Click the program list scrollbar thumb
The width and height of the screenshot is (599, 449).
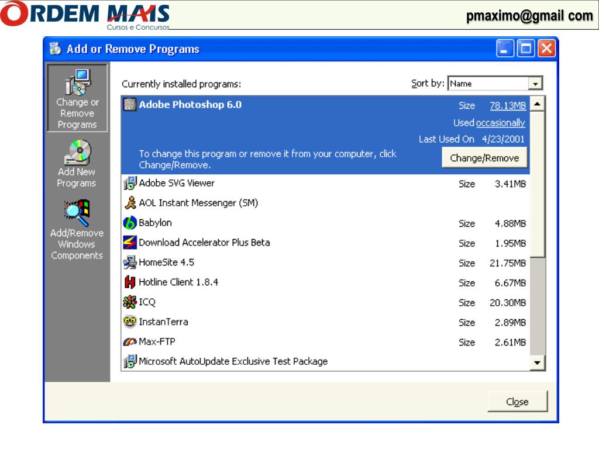tap(538, 184)
